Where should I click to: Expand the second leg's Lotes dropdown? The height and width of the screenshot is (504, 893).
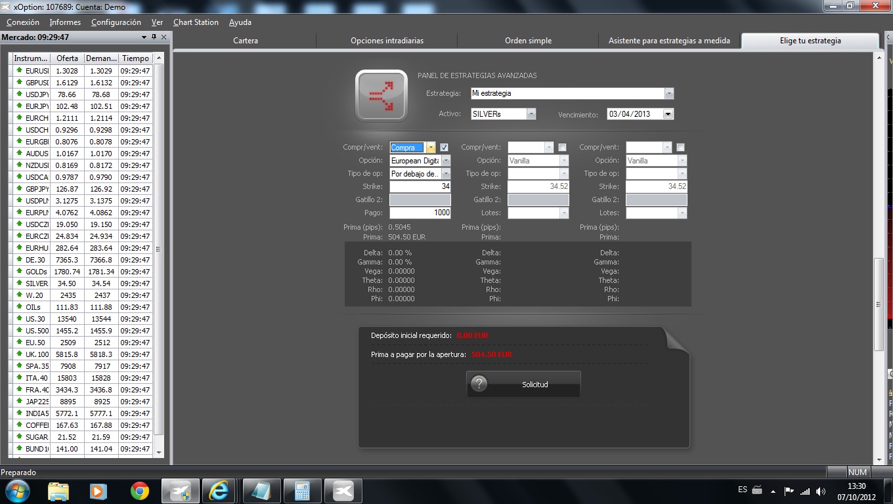(564, 213)
